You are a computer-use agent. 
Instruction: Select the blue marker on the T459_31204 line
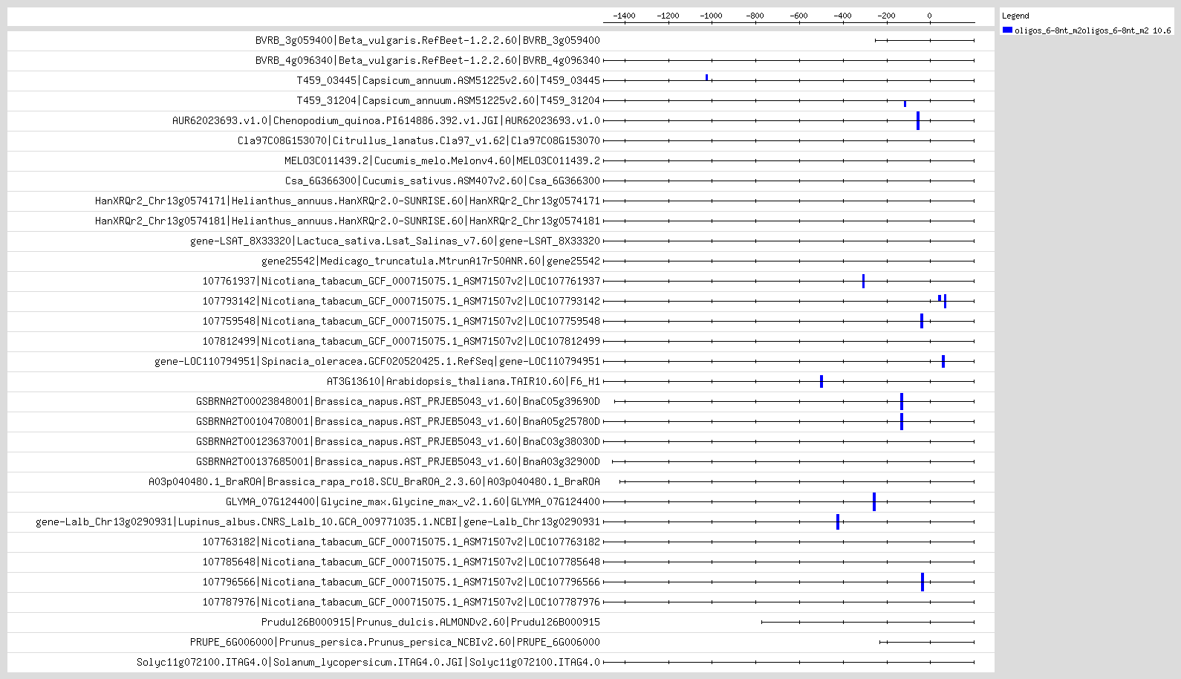pyautogui.click(x=905, y=103)
